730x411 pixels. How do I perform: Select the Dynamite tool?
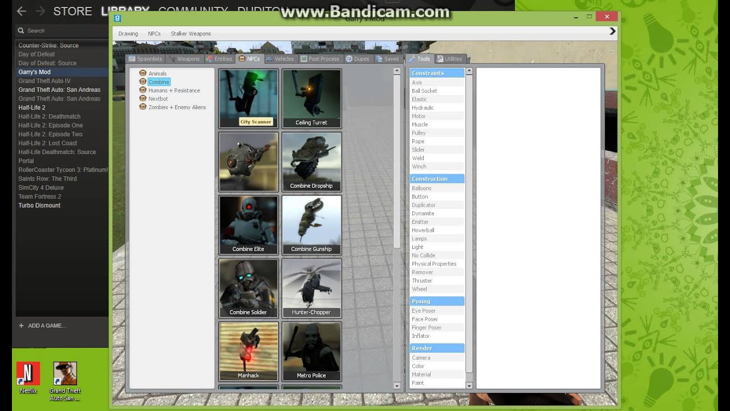437,213
